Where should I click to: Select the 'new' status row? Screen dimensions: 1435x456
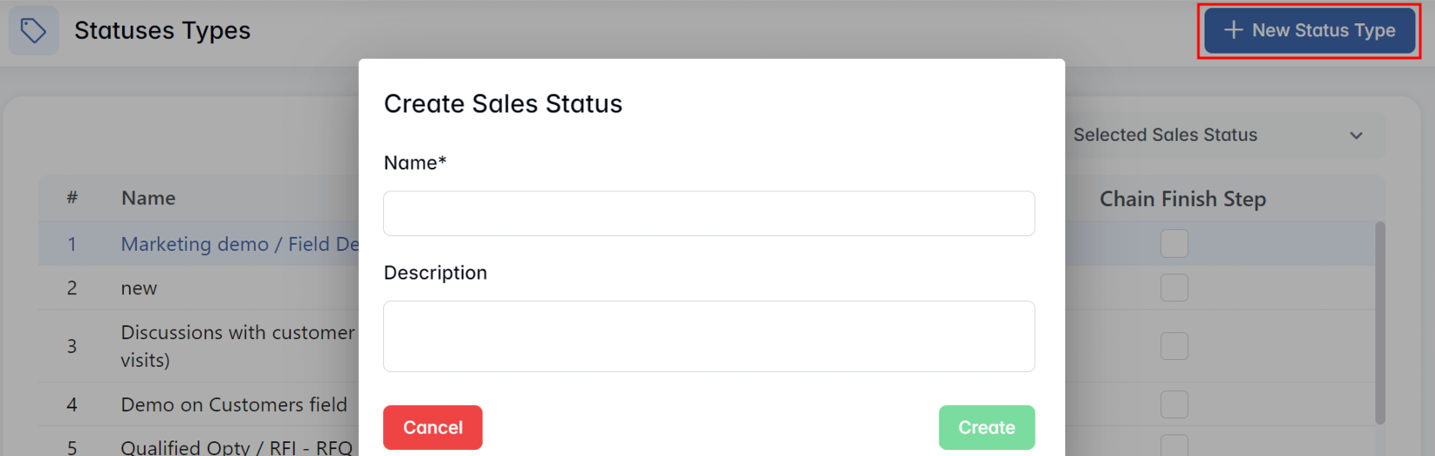pos(139,288)
